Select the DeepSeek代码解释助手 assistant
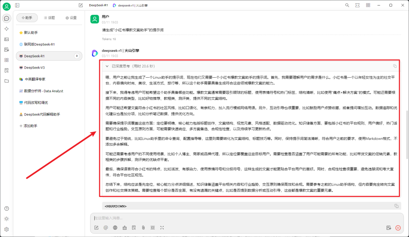The width and height of the screenshot is (409, 237). tap(49, 114)
